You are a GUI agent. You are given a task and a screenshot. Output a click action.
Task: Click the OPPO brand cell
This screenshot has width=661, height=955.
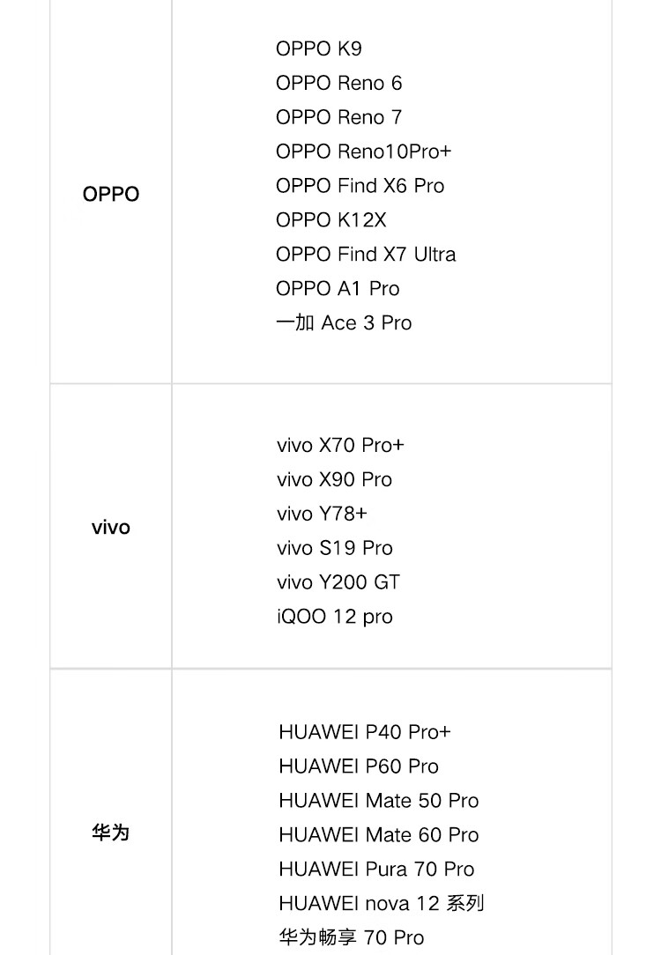(111, 194)
